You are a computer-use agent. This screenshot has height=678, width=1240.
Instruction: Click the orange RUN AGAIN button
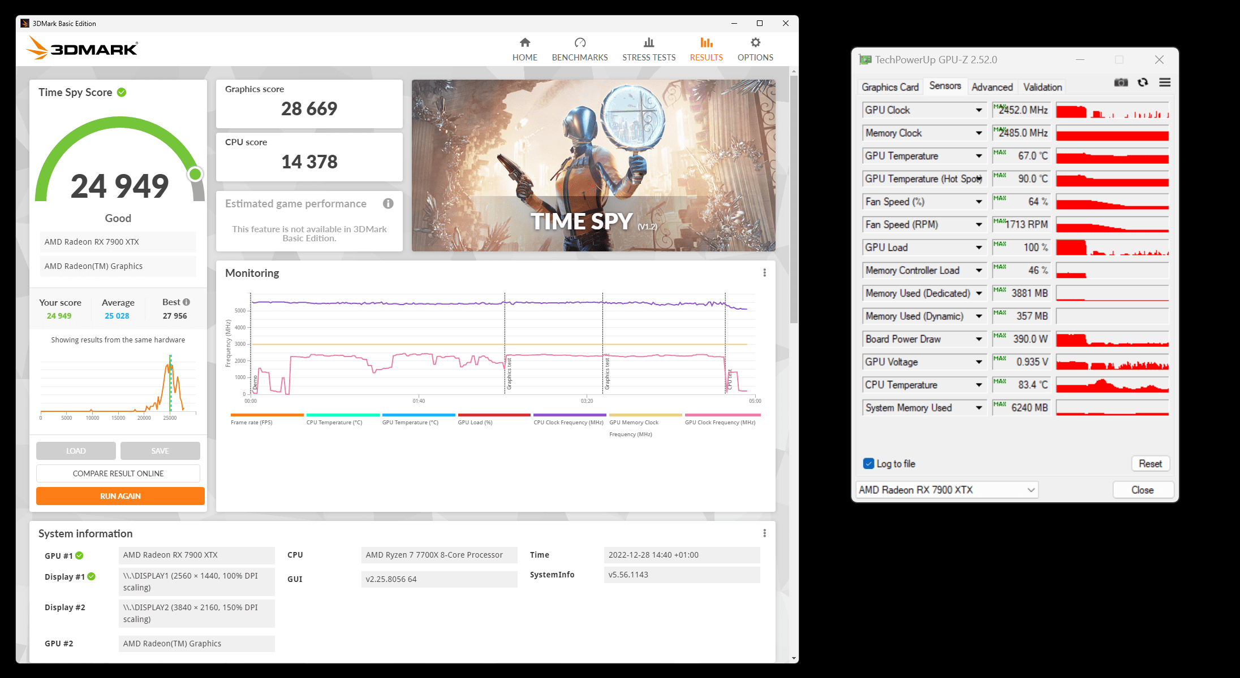coord(120,496)
